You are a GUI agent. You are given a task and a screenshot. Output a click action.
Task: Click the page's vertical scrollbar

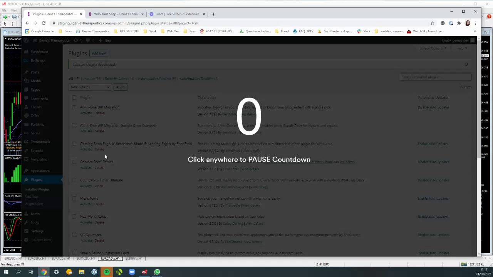click(x=479, y=99)
